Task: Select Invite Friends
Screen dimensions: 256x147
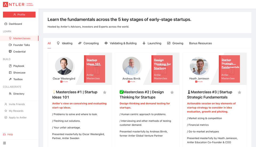Action: point(17,104)
